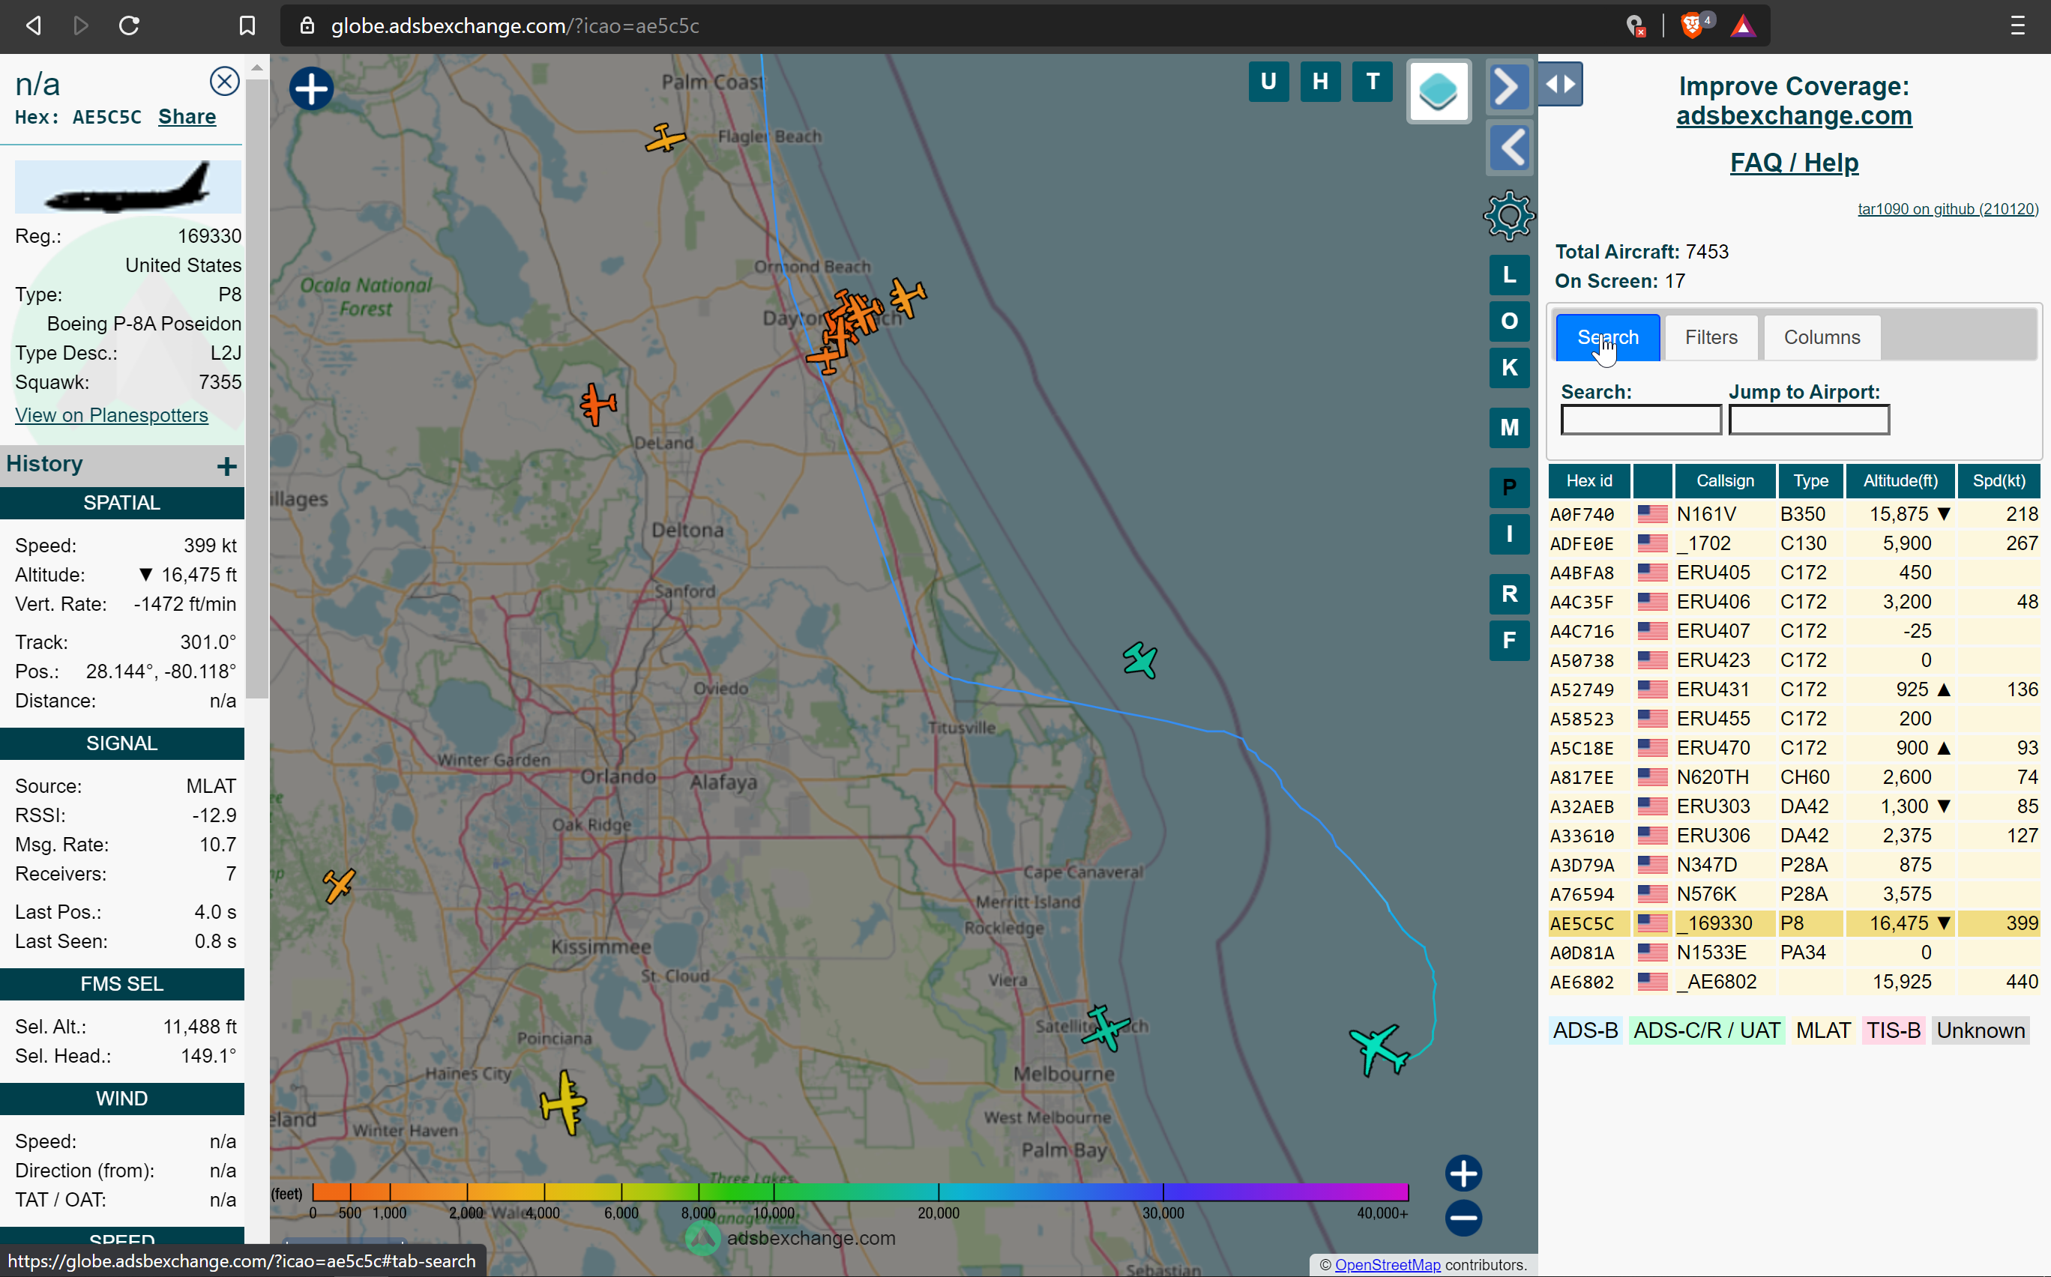Viewport: 2051px width, 1277px height.
Task: Click the left chevron sidebar button
Action: [1509, 148]
